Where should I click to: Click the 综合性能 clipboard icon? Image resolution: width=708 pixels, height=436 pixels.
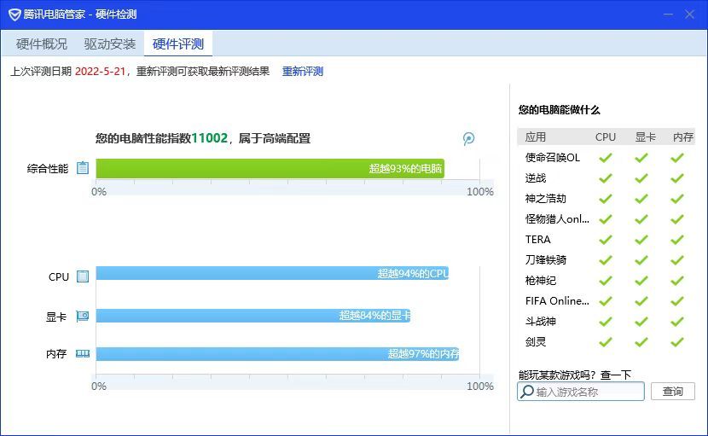coord(83,168)
